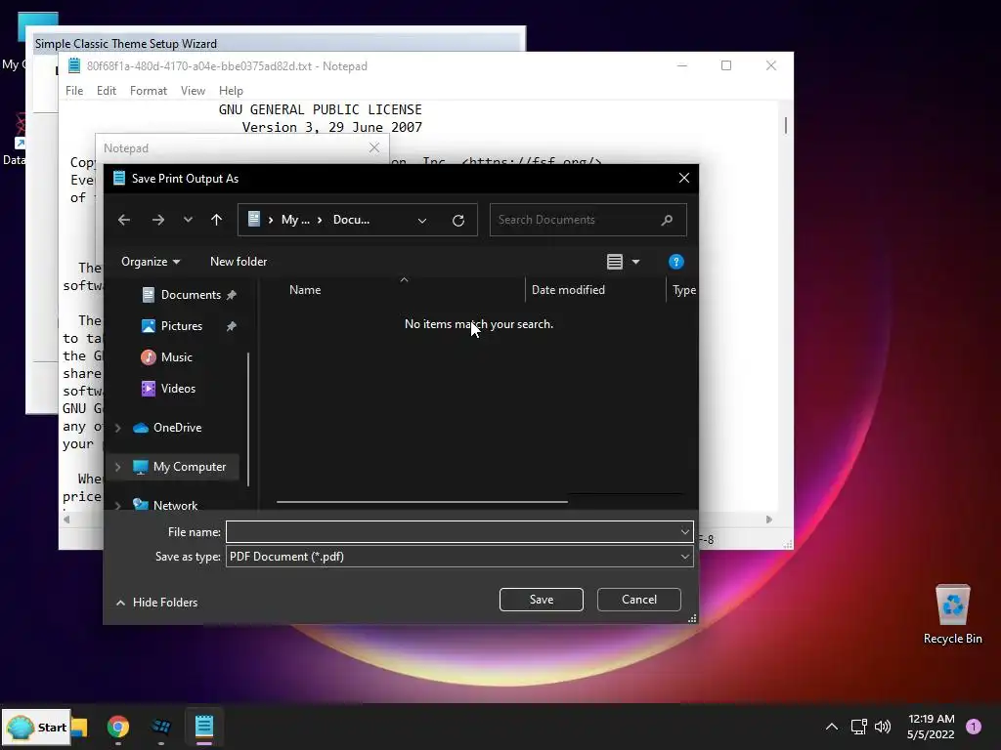Click Notepad vertical scrollbar thumb

tap(786, 125)
